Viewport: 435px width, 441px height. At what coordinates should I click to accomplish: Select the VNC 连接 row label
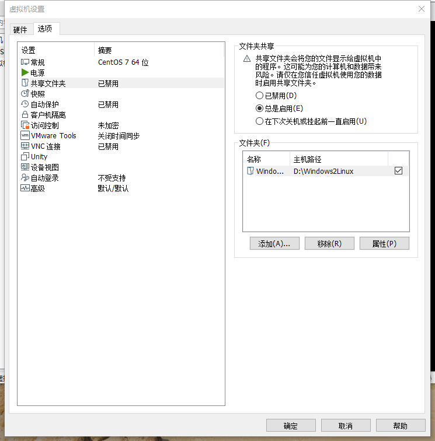(46, 146)
